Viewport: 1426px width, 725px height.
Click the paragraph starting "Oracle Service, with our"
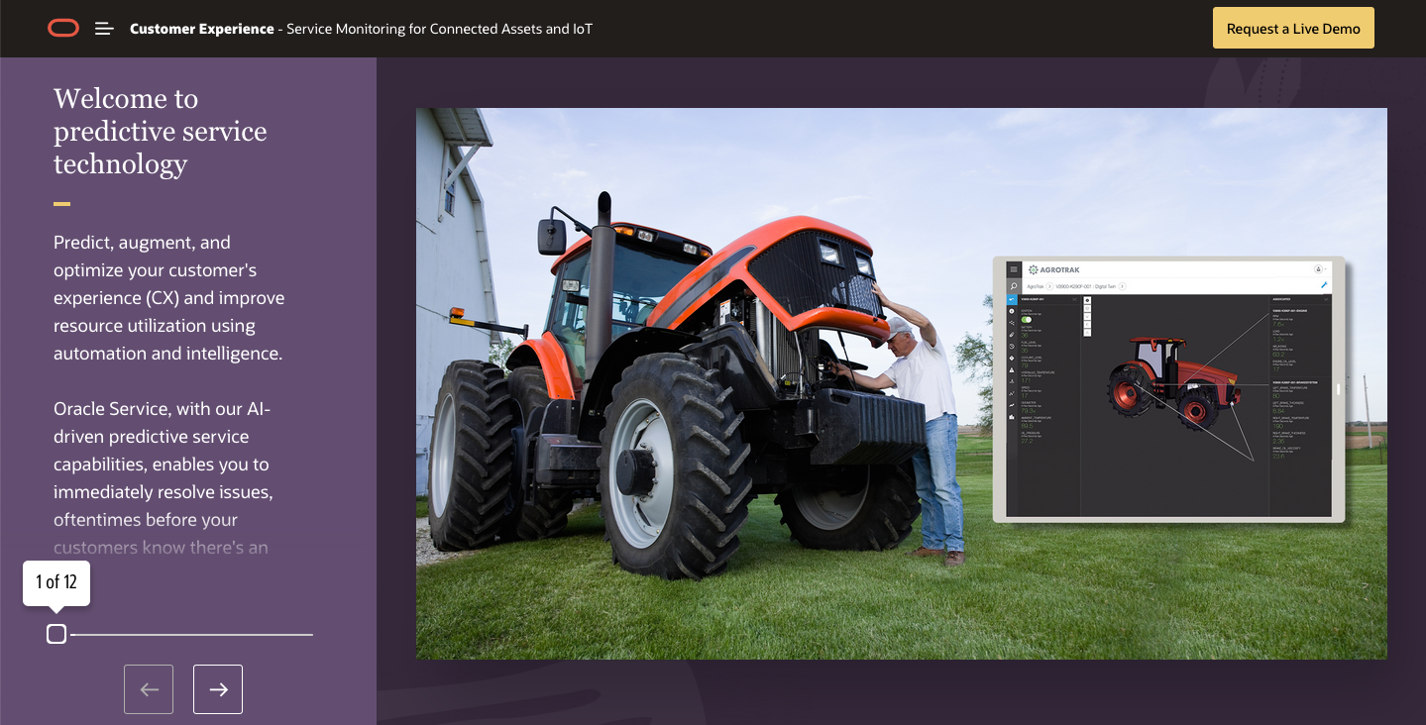pyautogui.click(x=163, y=478)
